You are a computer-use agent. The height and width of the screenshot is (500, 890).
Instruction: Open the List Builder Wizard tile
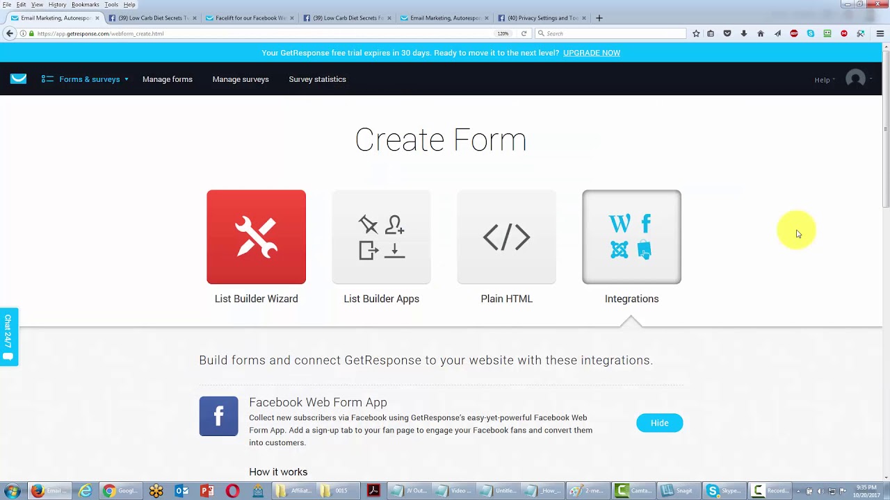256,237
